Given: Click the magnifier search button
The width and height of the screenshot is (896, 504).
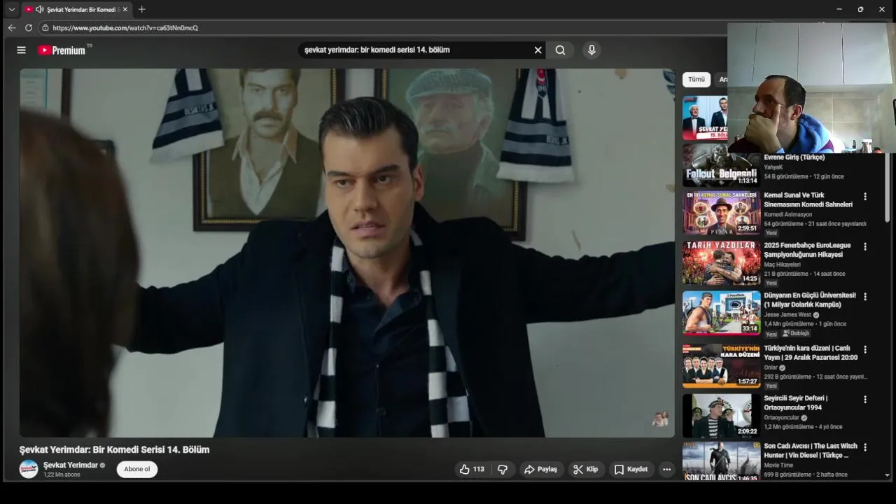Looking at the screenshot, I should [560, 50].
